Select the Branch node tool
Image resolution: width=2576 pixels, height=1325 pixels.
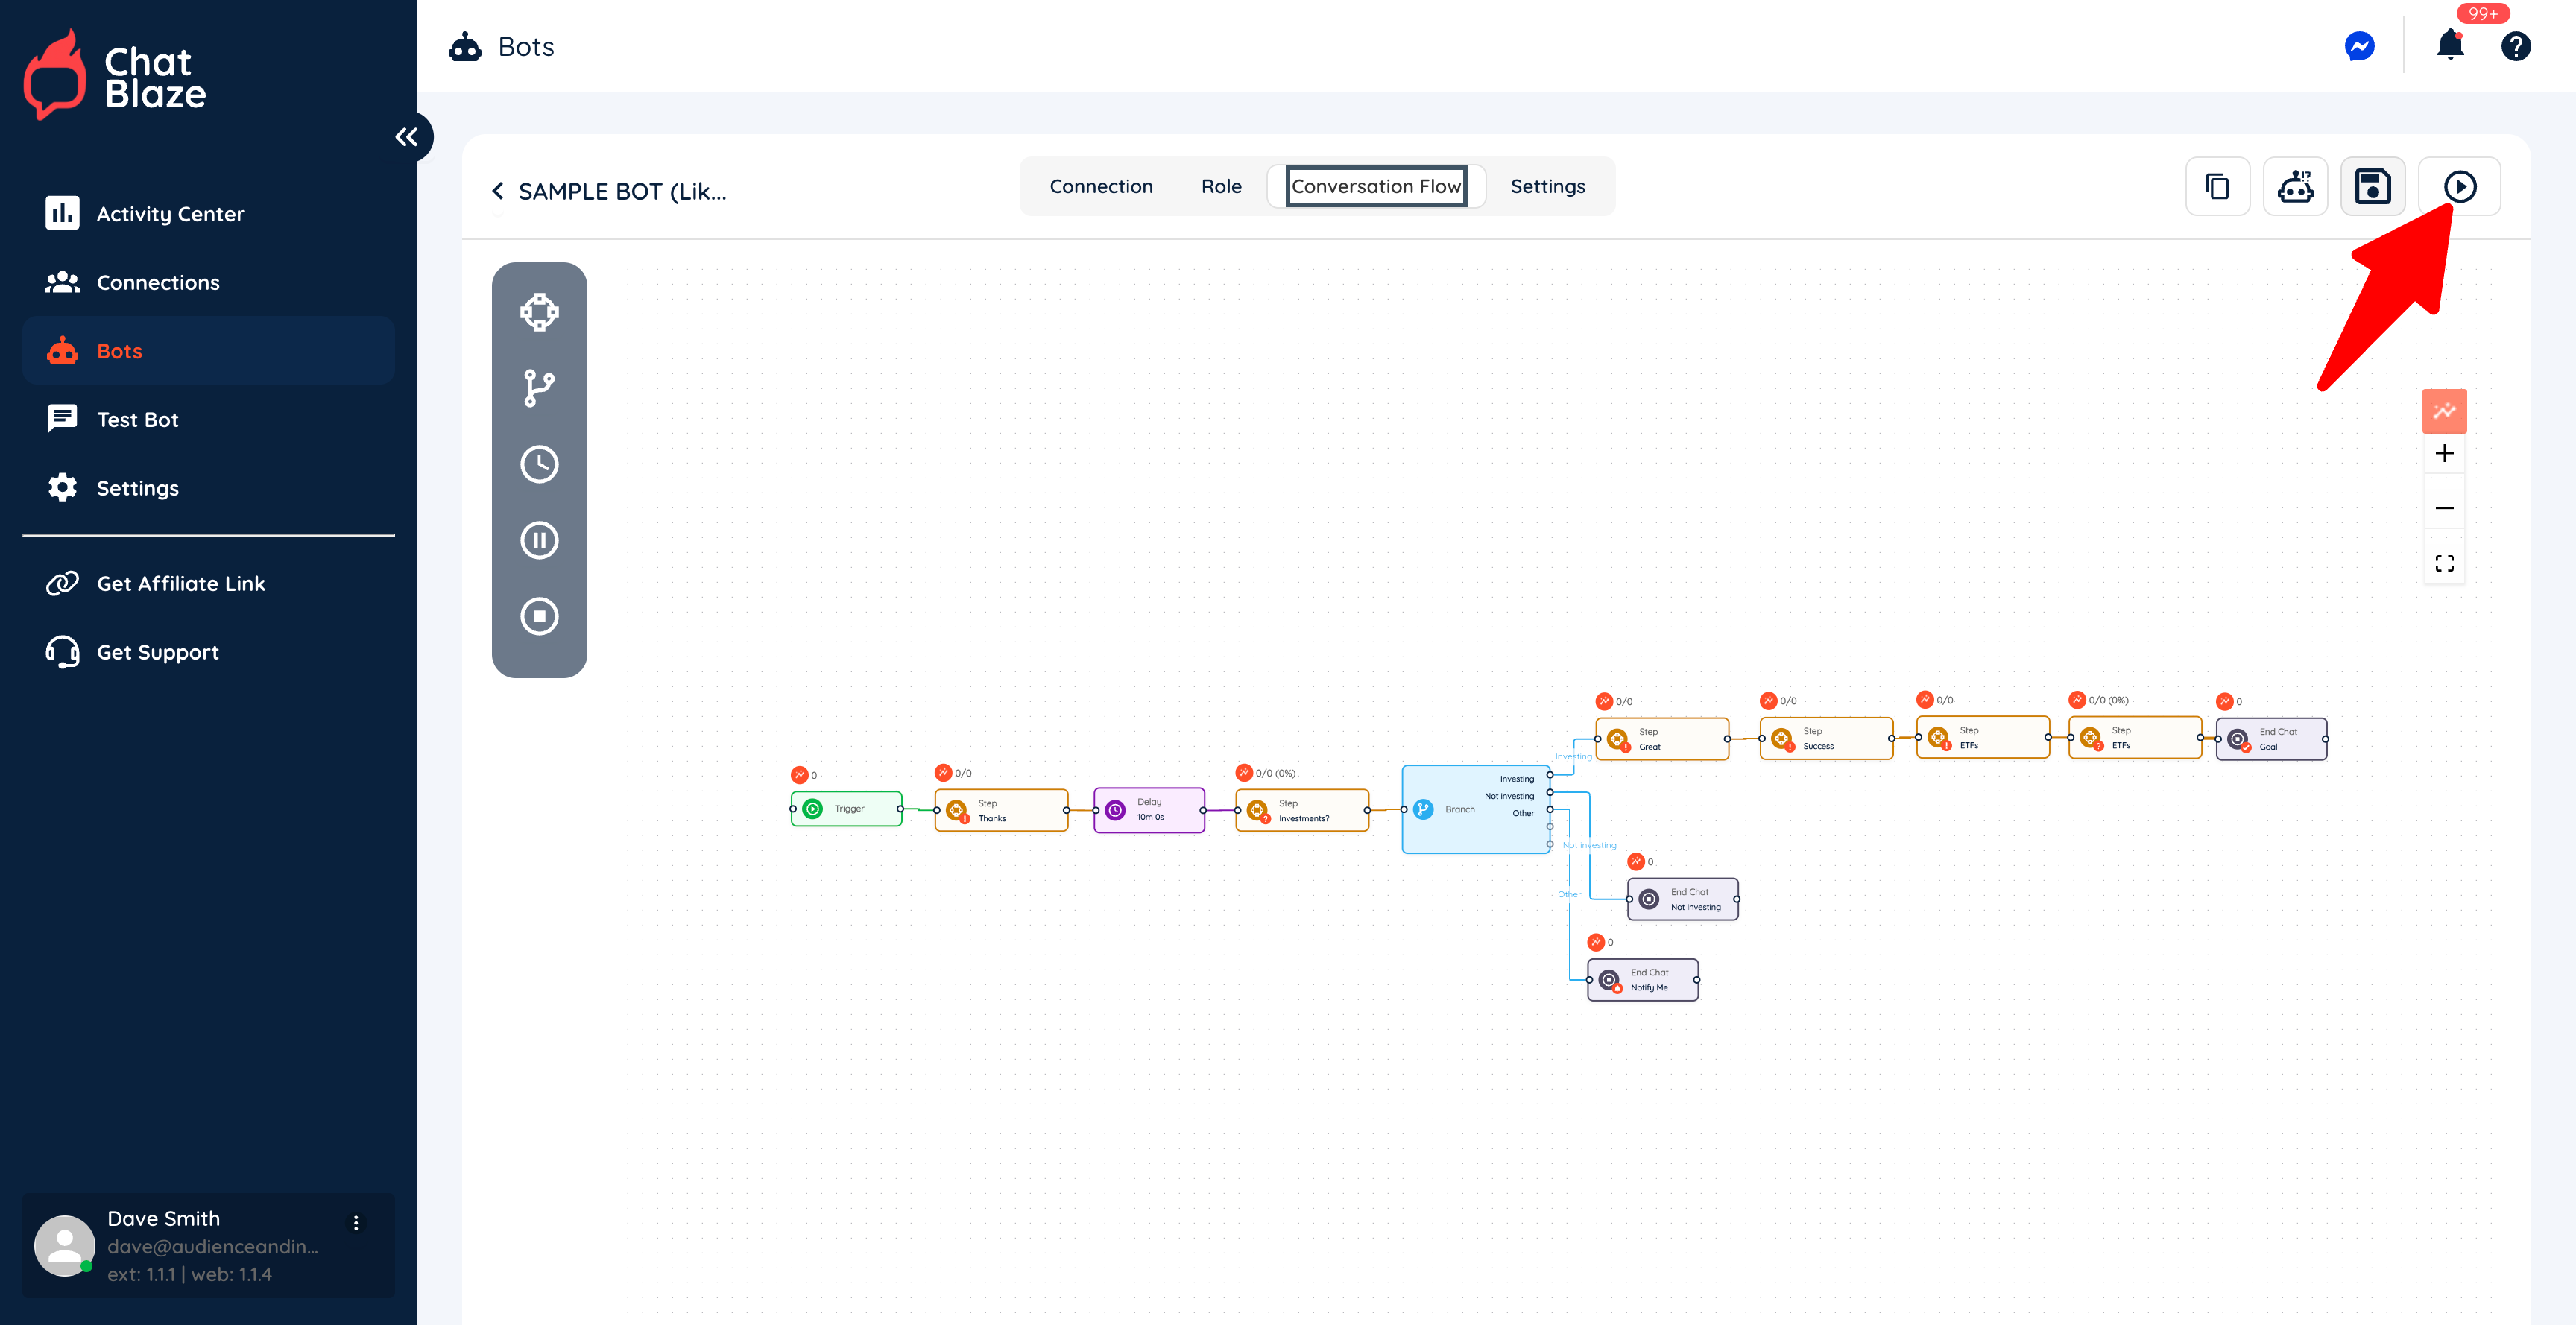539,388
